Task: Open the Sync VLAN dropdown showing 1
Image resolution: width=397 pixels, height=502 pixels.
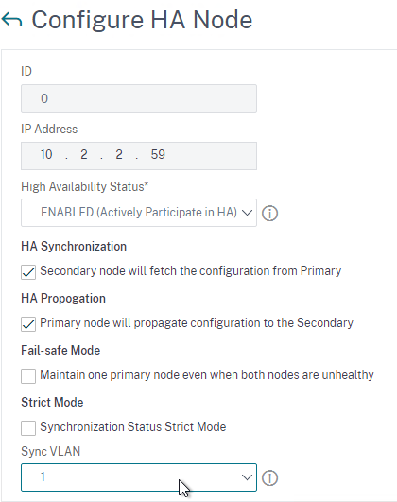Action: 139,477
